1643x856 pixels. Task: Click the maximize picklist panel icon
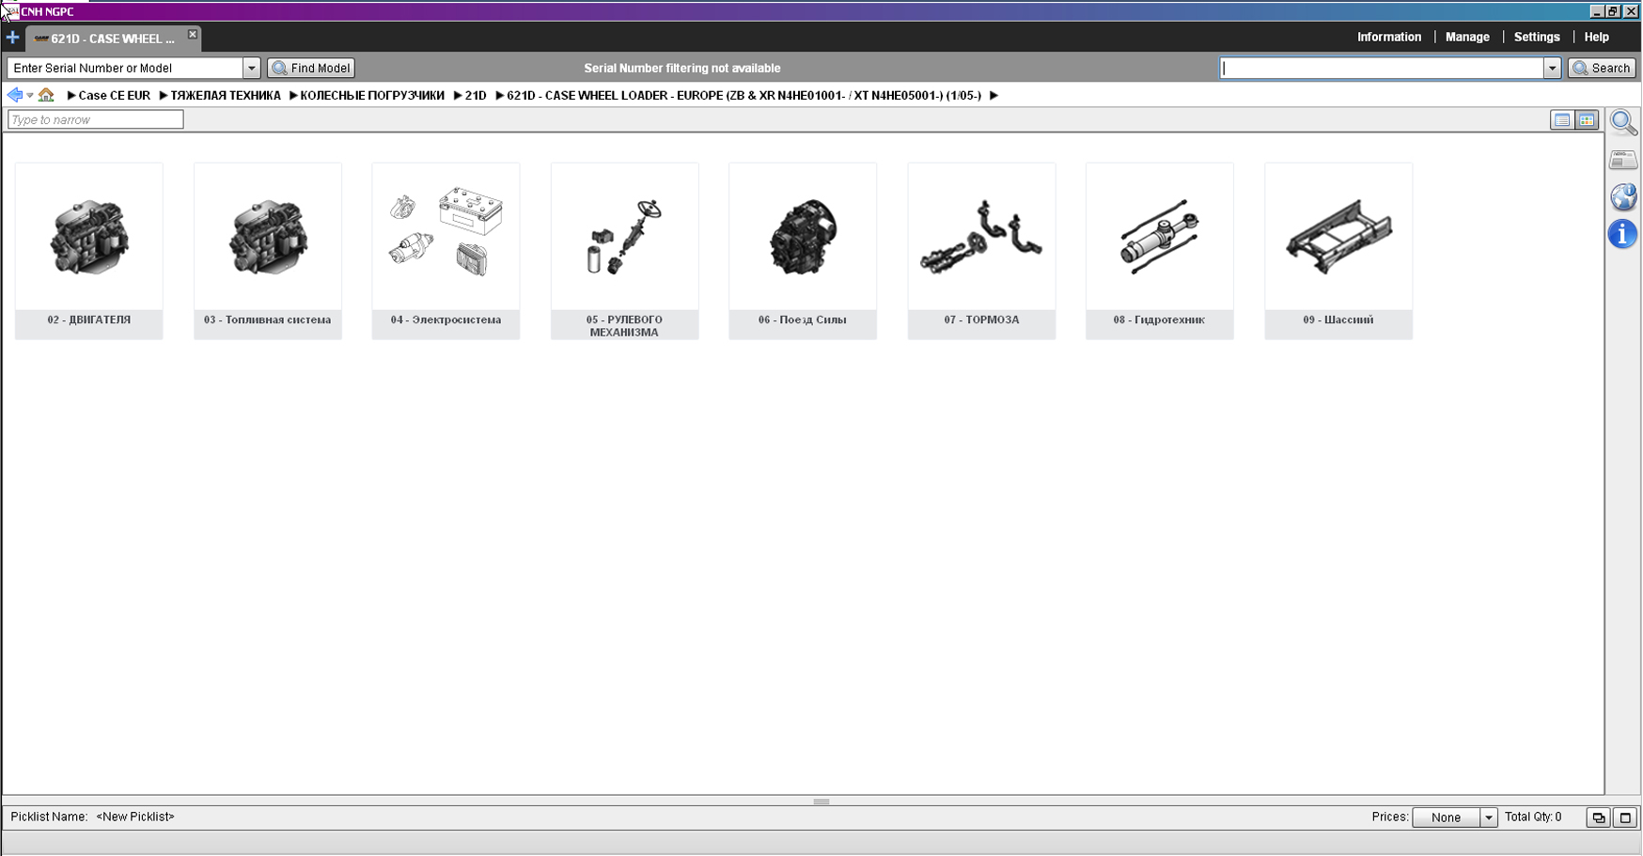click(x=1625, y=817)
